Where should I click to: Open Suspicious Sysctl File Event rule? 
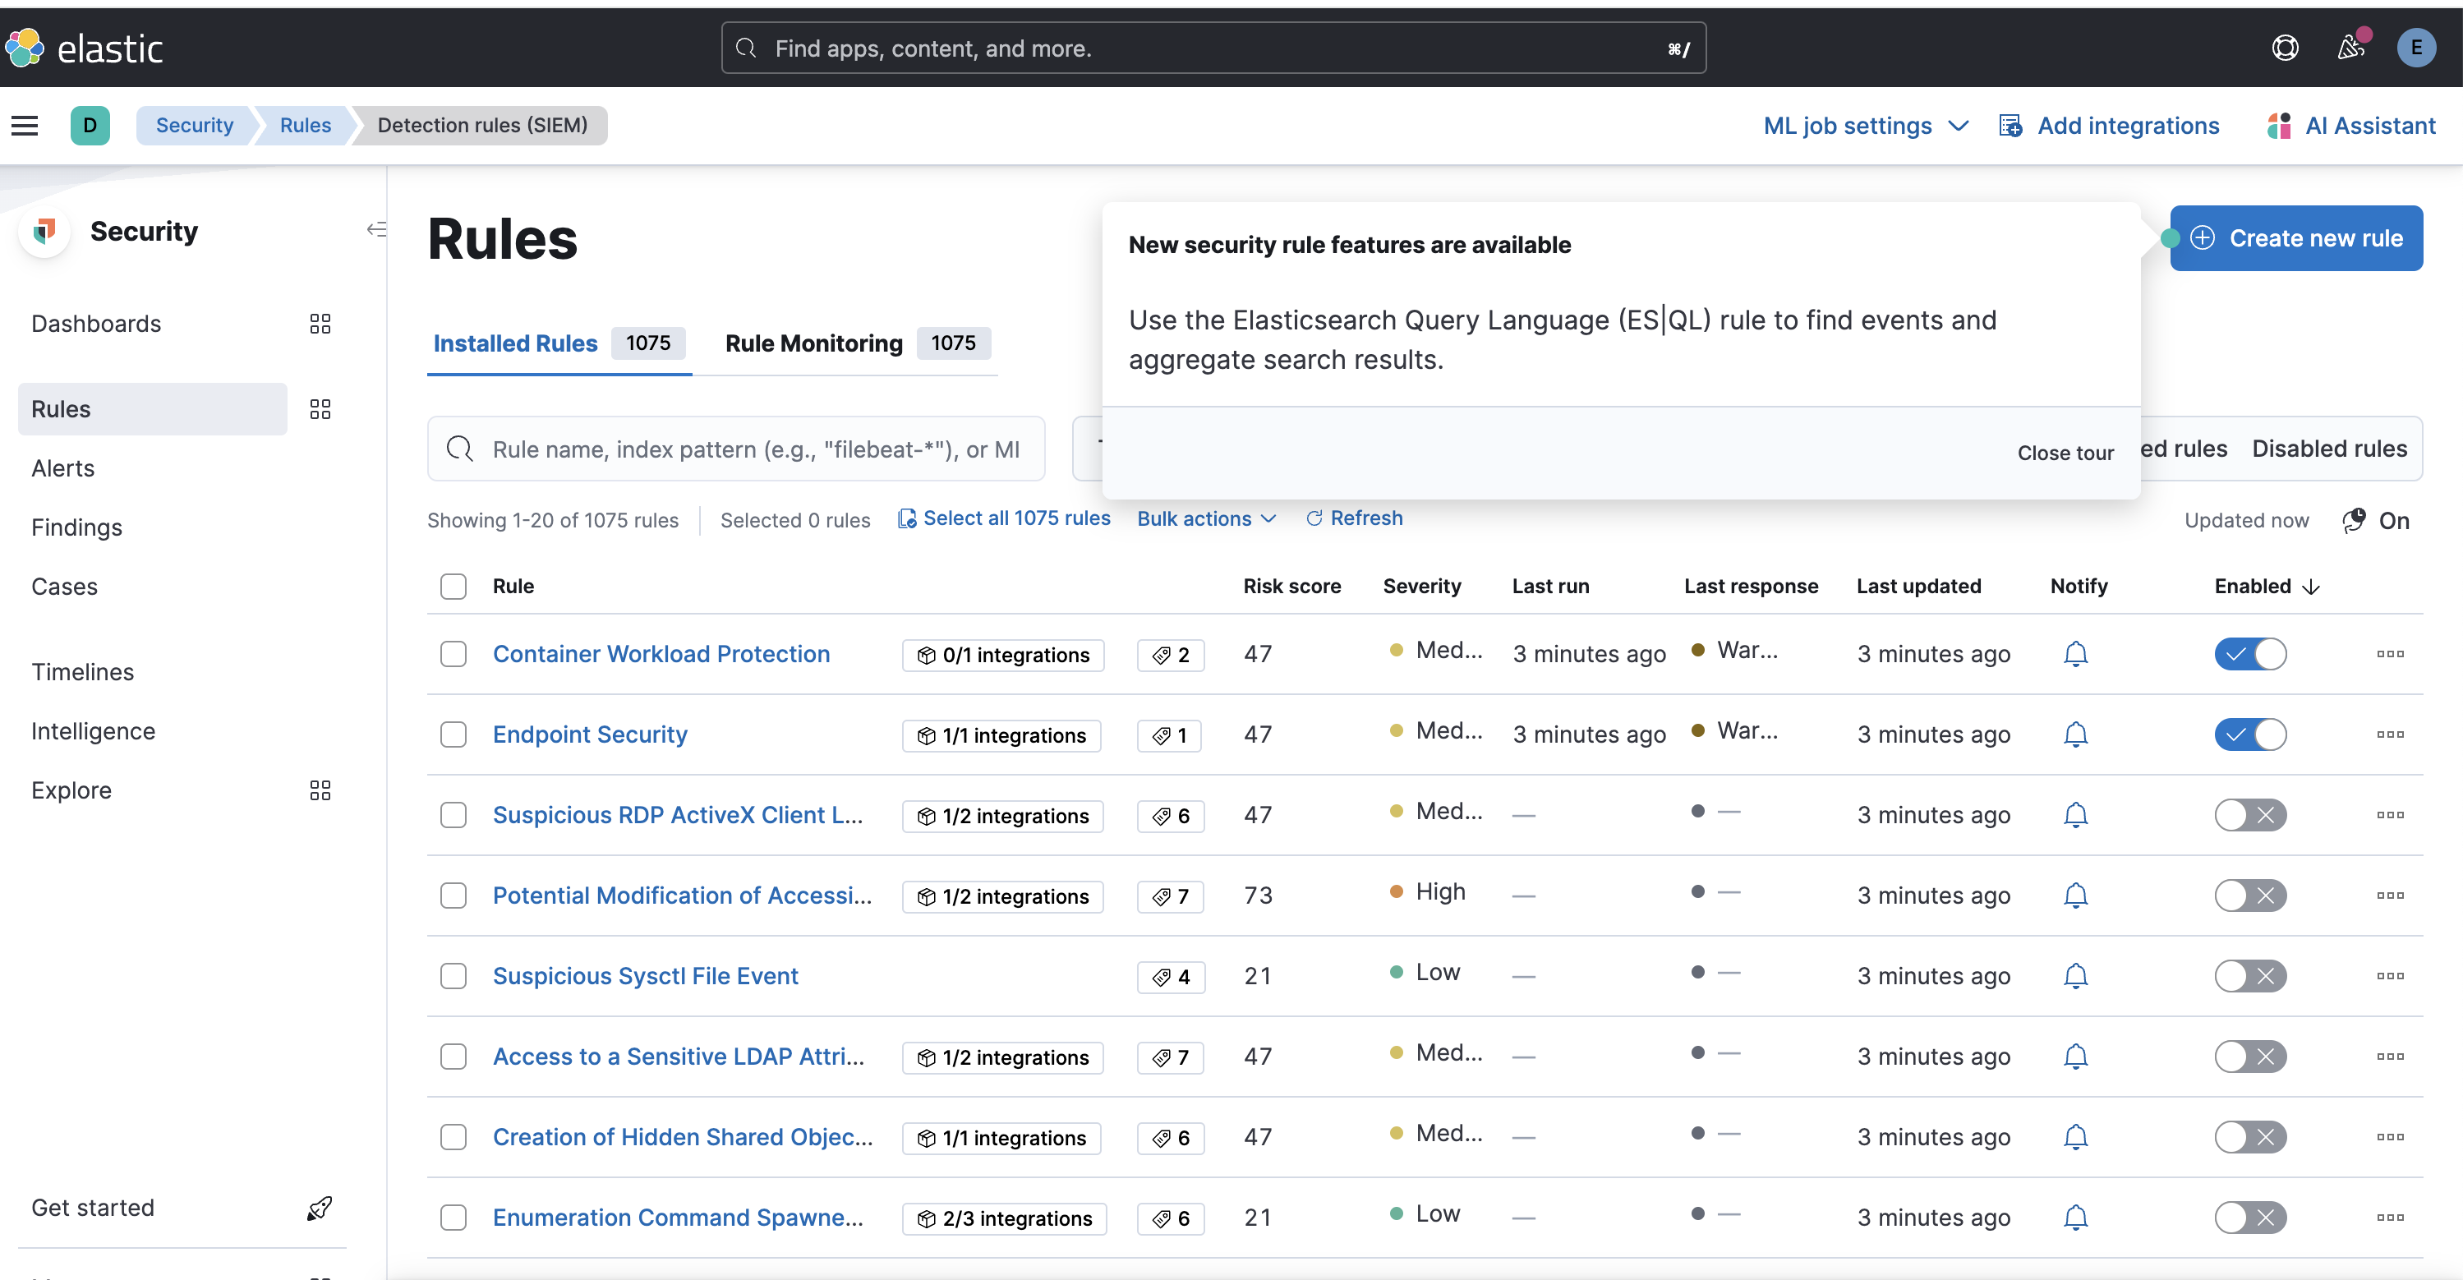tap(646, 976)
